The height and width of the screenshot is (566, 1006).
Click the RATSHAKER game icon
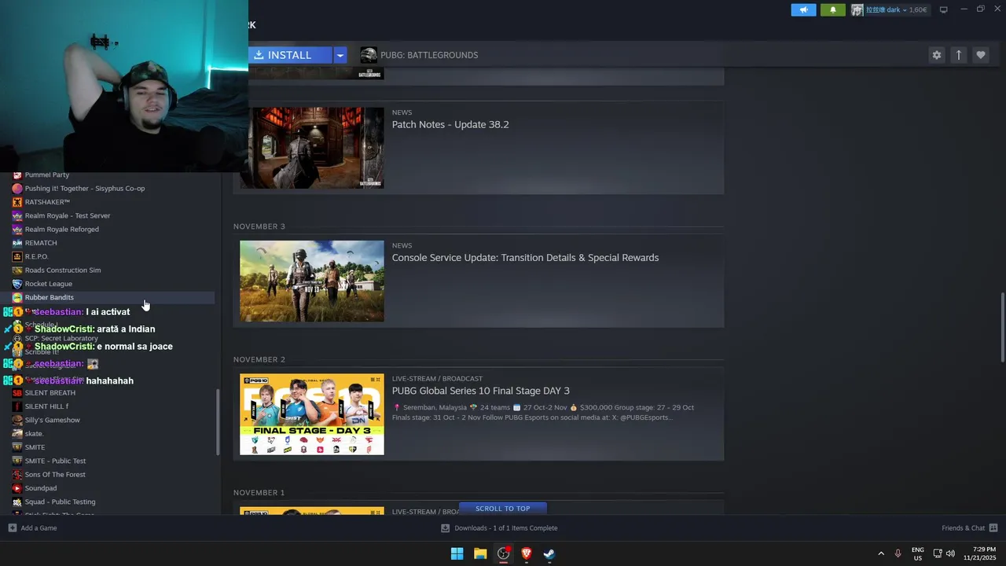[17, 202]
